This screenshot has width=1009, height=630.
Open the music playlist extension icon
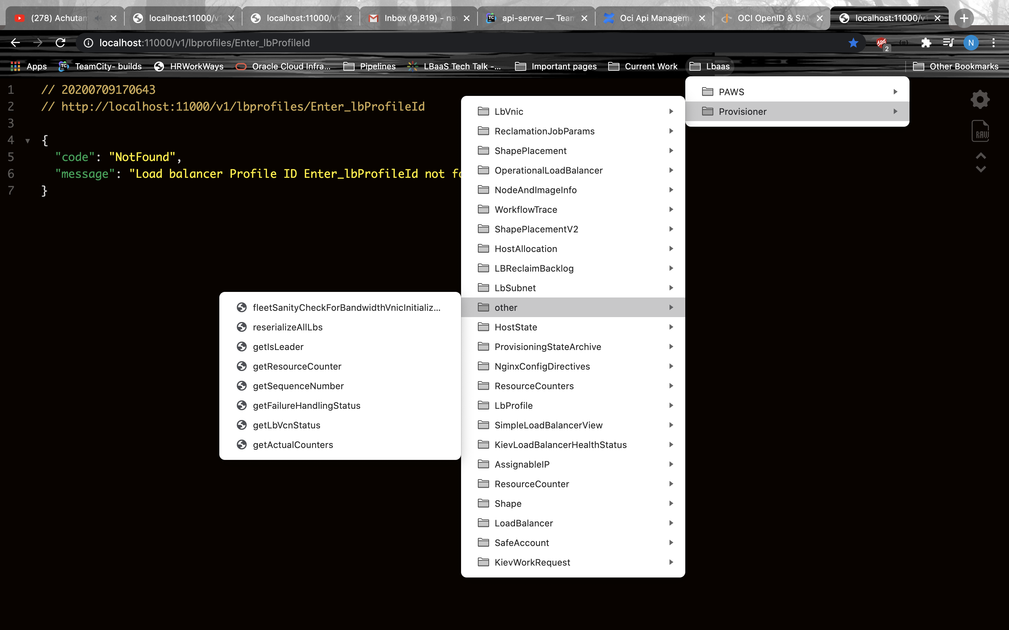[x=948, y=42]
